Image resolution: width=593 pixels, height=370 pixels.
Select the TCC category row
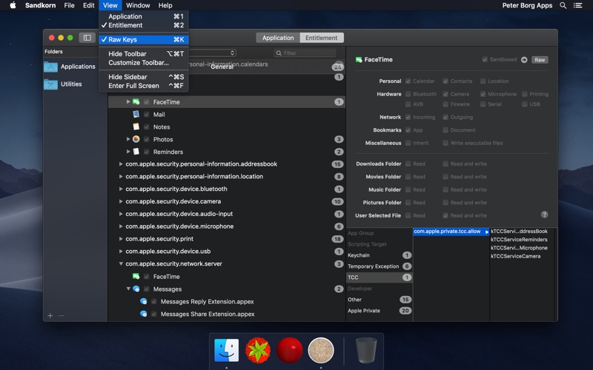click(380, 277)
